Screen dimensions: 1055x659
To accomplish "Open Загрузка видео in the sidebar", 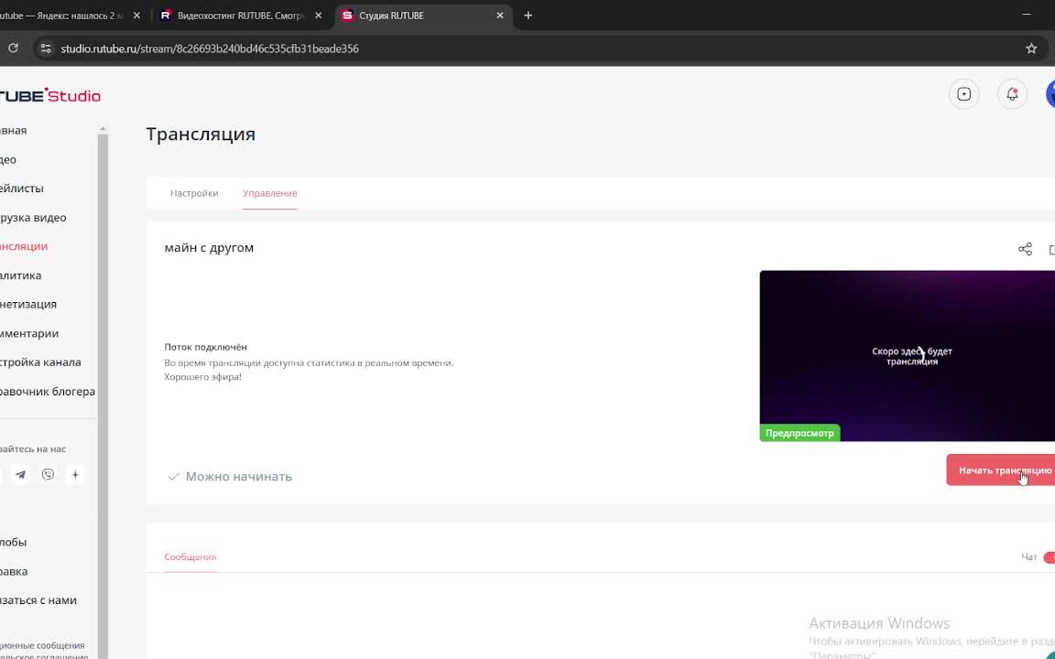I will tap(33, 217).
